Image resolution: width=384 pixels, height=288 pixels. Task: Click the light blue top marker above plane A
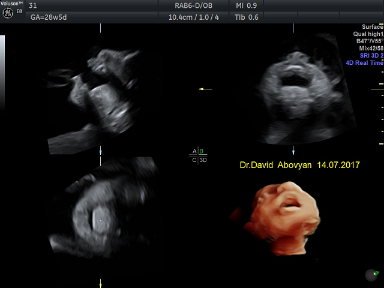point(100,28)
